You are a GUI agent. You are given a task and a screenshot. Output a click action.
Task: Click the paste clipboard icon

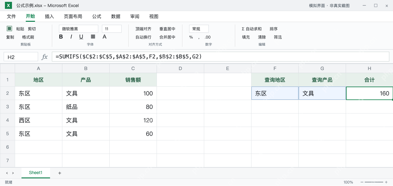(x=10, y=28)
